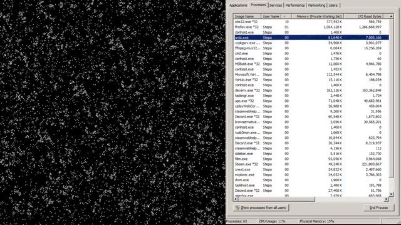Sort by the I/O Read Bytes column
Viewport: 401px width, 225px height.
(363, 16)
